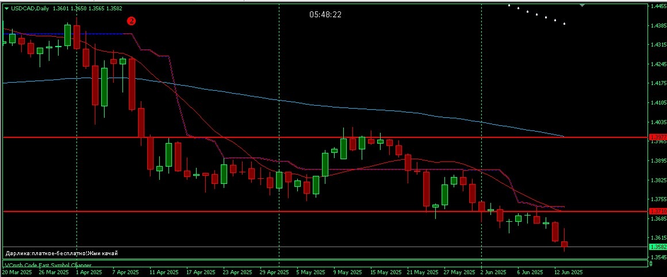Click the 5 May 2025 date label
Image resolution: width=667 pixels, height=277 pixels.
coord(311,272)
